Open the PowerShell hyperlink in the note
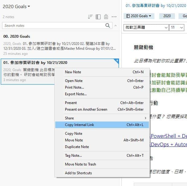The height and width of the screenshot is (186, 187). (x=168, y=136)
